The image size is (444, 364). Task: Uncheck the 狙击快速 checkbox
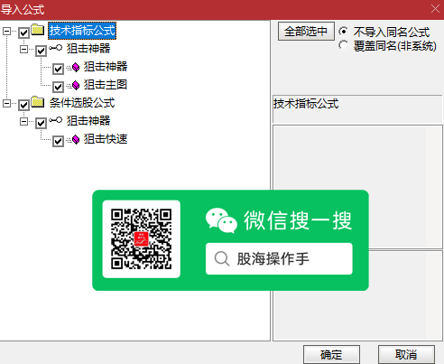pyautogui.click(x=58, y=141)
